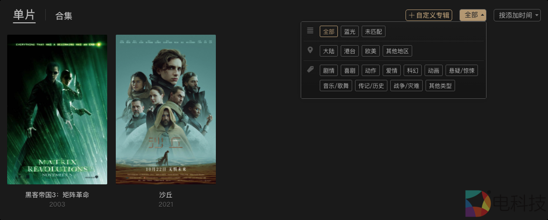The height and width of the screenshot is (220, 548).
Task: Pick the 其他类型 genre tag
Action: point(440,86)
